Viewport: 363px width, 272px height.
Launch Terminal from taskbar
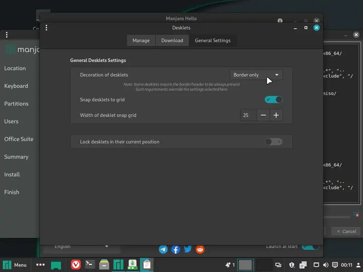click(x=90, y=264)
